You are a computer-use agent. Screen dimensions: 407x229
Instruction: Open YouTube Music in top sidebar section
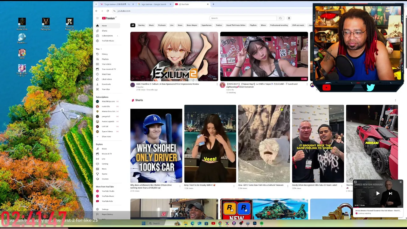107,41
